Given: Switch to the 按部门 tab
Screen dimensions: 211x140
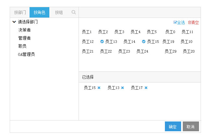Looking at the screenshot, I should click(20, 12).
